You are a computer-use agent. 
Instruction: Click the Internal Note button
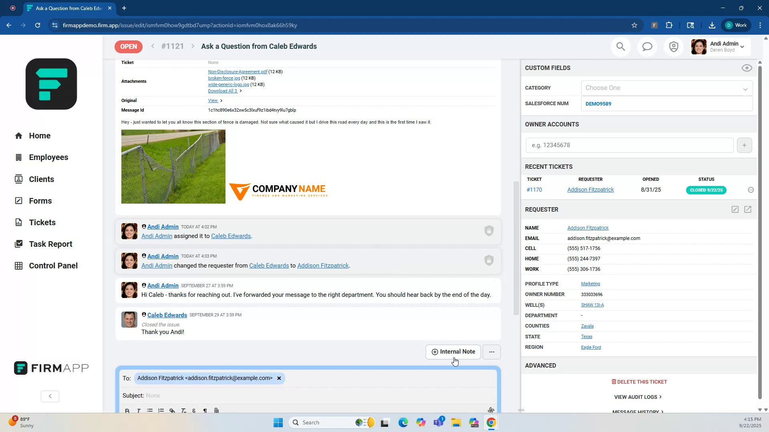(x=453, y=352)
